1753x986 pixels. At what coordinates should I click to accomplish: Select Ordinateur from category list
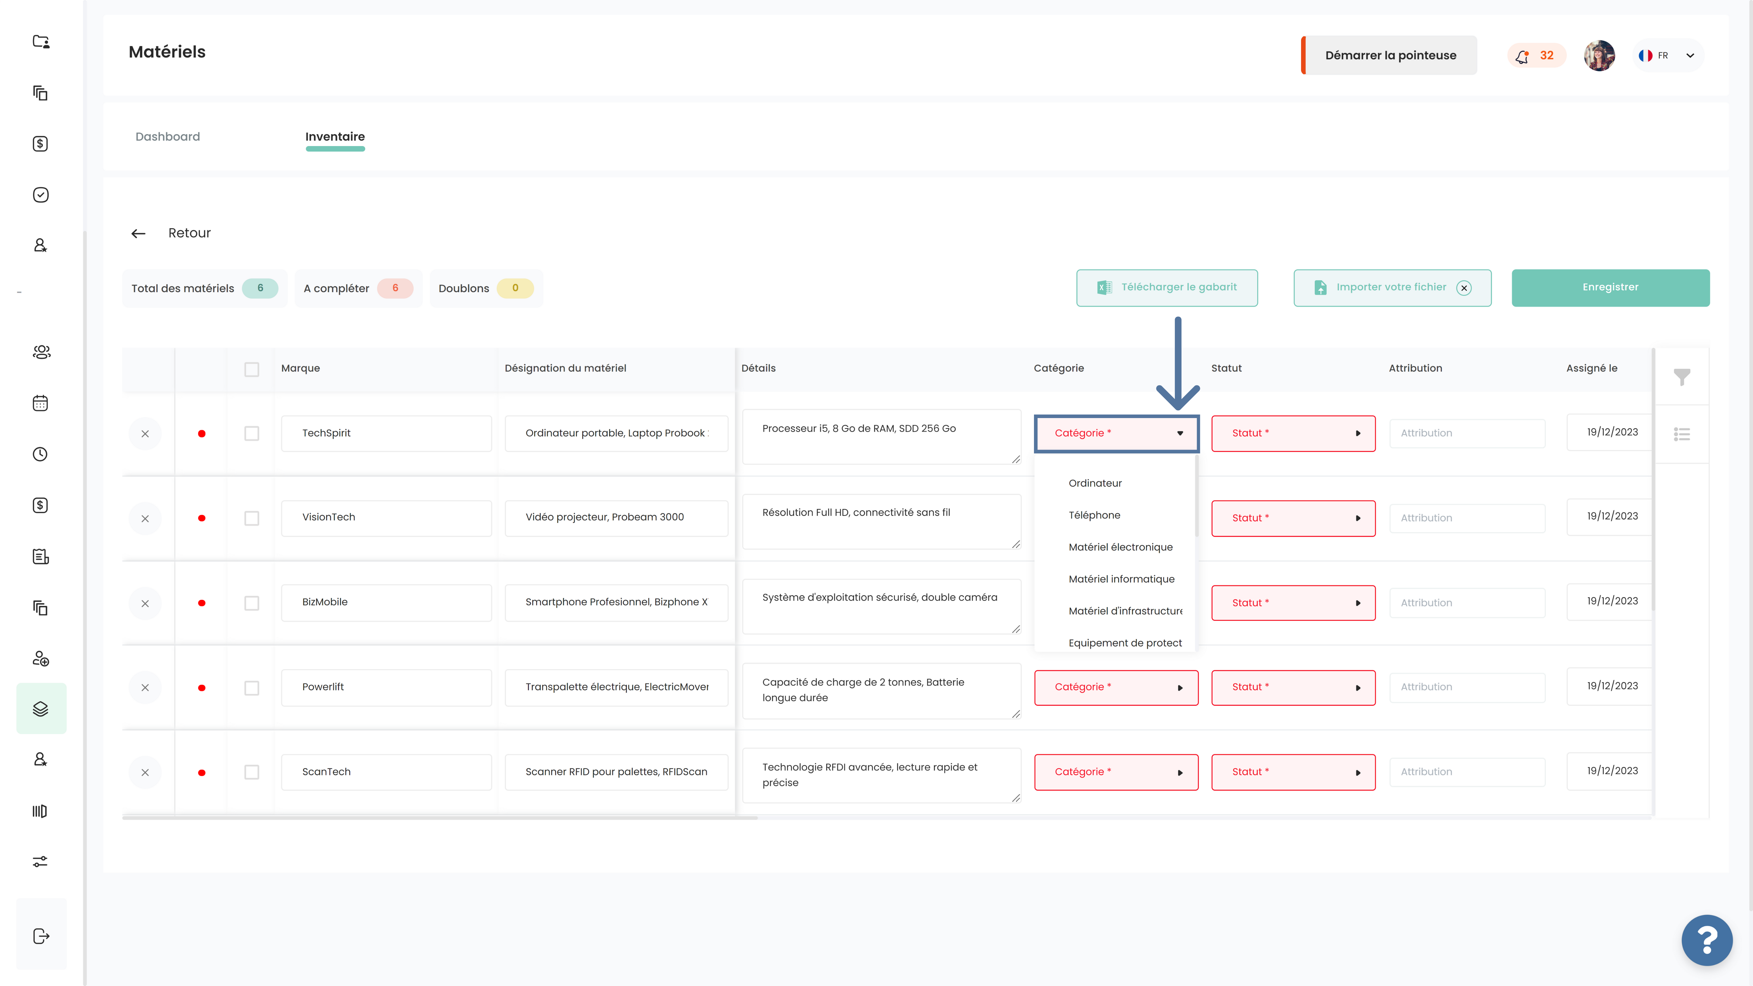tap(1095, 483)
